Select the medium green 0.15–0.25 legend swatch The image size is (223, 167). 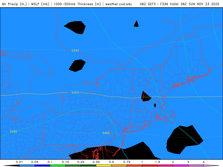pos(73,166)
